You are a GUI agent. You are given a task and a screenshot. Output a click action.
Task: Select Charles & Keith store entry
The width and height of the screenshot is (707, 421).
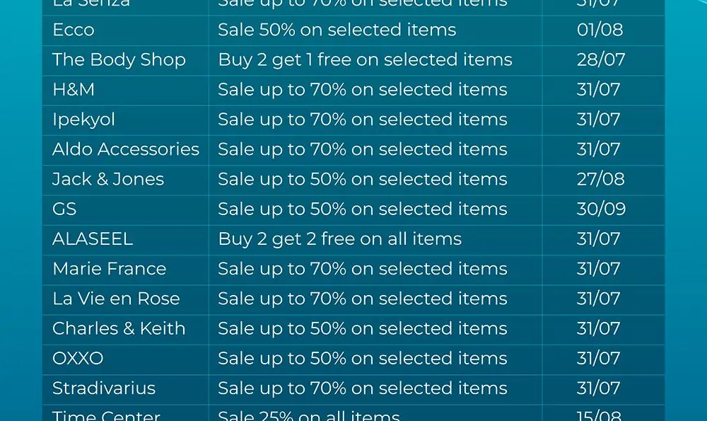(119, 328)
